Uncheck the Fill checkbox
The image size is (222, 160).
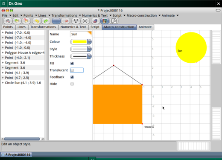coord(72,63)
